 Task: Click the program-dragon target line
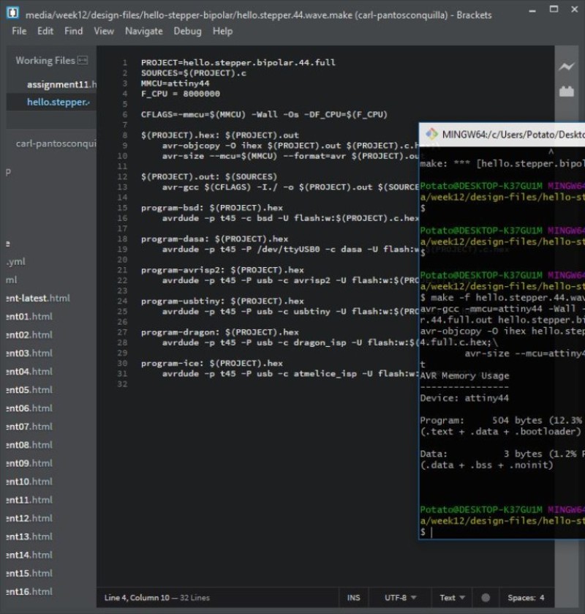tap(219, 332)
